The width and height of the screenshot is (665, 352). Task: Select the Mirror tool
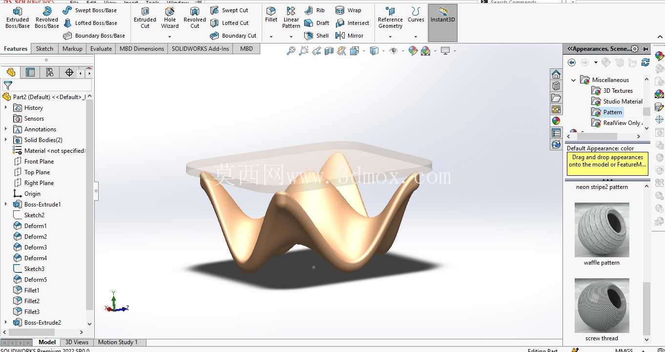coord(350,36)
